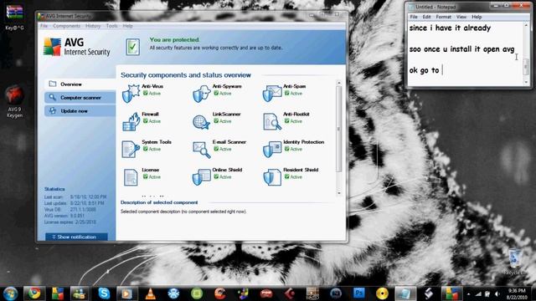Click the 'License expires' statistics line

pos(70,222)
